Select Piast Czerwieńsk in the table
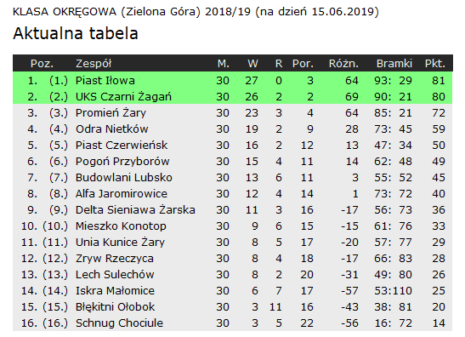The width and height of the screenshot is (465, 337). [122, 146]
